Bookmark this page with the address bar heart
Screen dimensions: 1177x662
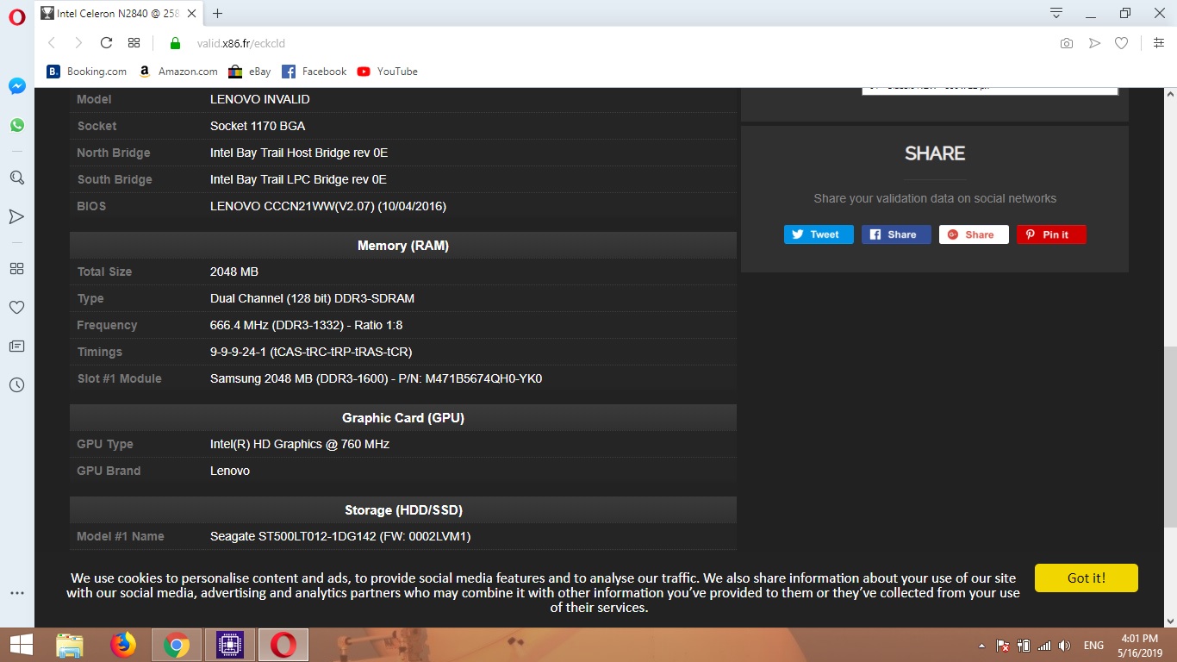coord(1121,43)
